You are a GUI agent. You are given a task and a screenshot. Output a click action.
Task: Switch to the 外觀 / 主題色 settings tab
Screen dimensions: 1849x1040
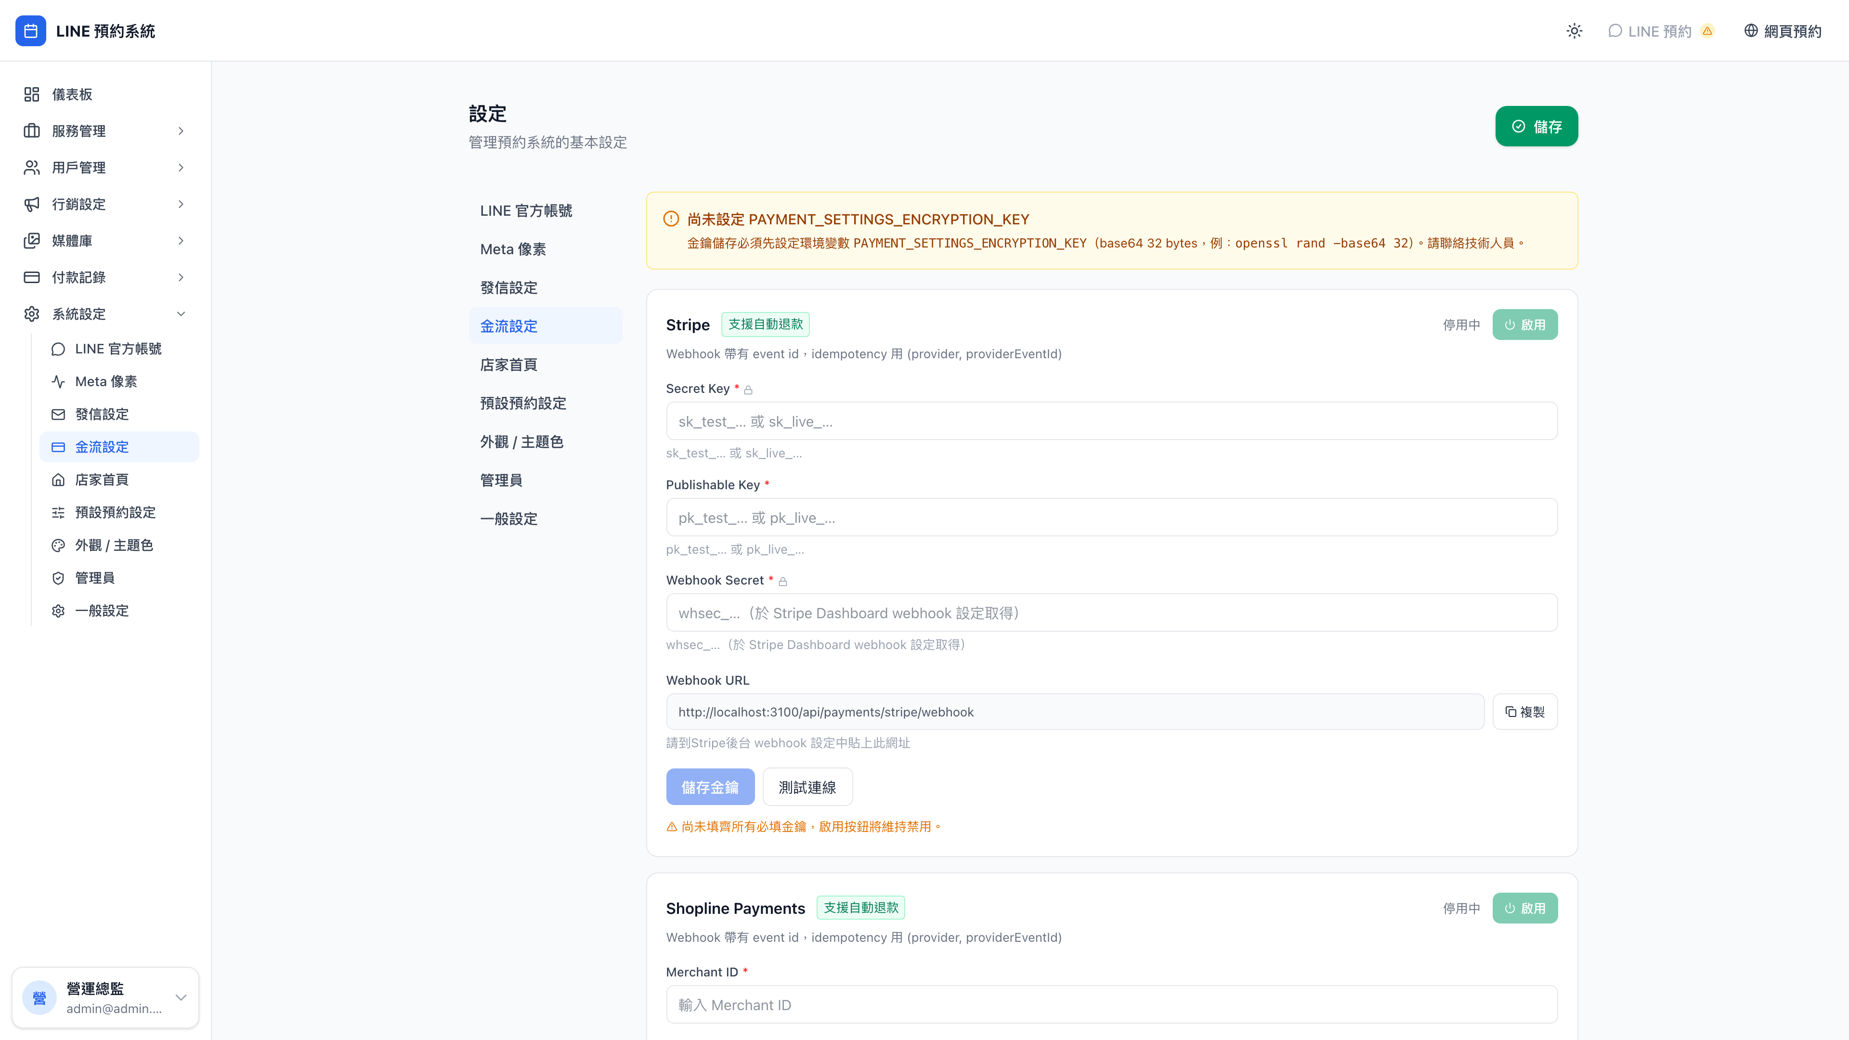546,442
